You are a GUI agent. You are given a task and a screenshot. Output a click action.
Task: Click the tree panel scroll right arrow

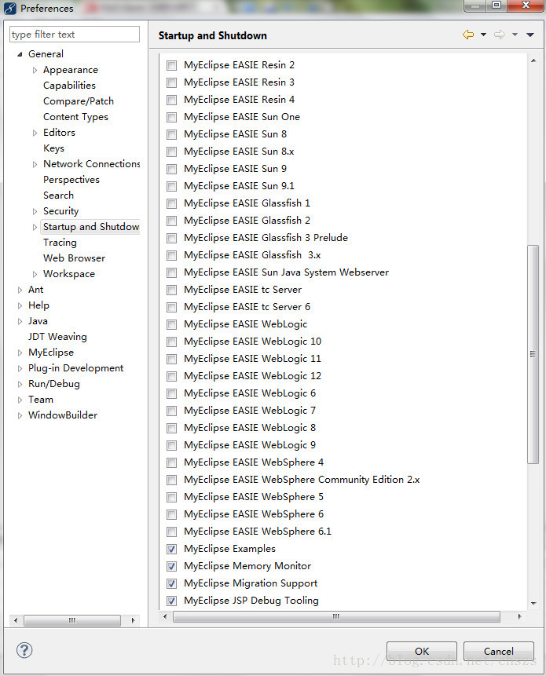133,620
